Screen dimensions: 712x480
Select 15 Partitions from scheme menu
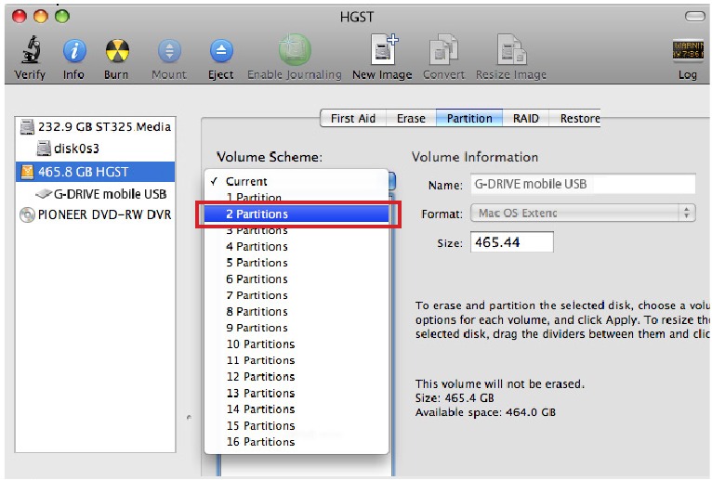tap(297, 425)
